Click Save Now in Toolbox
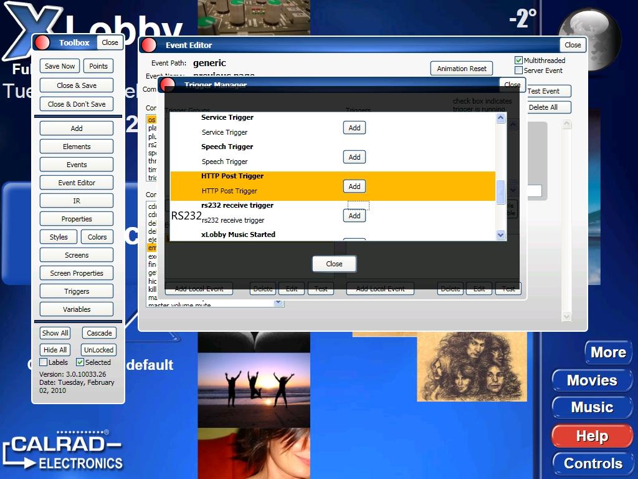This screenshot has width=638, height=479. tap(60, 66)
